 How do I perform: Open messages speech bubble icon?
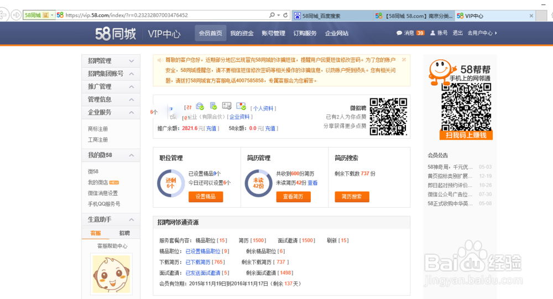coord(399,33)
